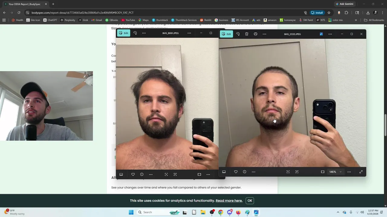The width and height of the screenshot is (387, 217).
Task: Open the Chrome extensions puzzle icon
Action: [x=346, y=13]
